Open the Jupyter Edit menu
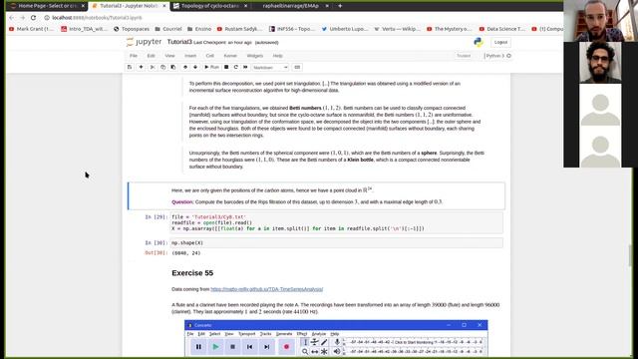This screenshot has width=638, height=359. coord(151,56)
